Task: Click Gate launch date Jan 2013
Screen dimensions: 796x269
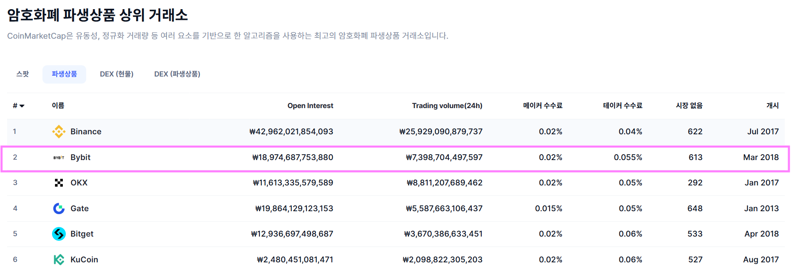Action: 761,209
